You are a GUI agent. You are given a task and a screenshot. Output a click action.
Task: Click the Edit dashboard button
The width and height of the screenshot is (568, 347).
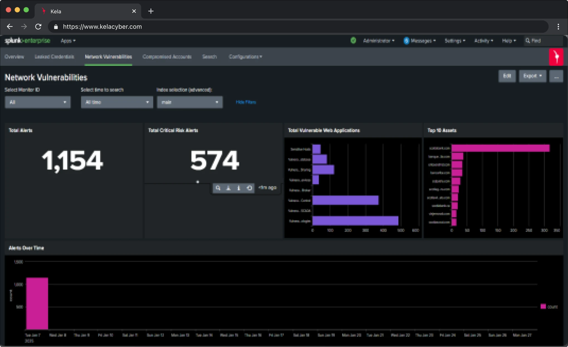507,76
